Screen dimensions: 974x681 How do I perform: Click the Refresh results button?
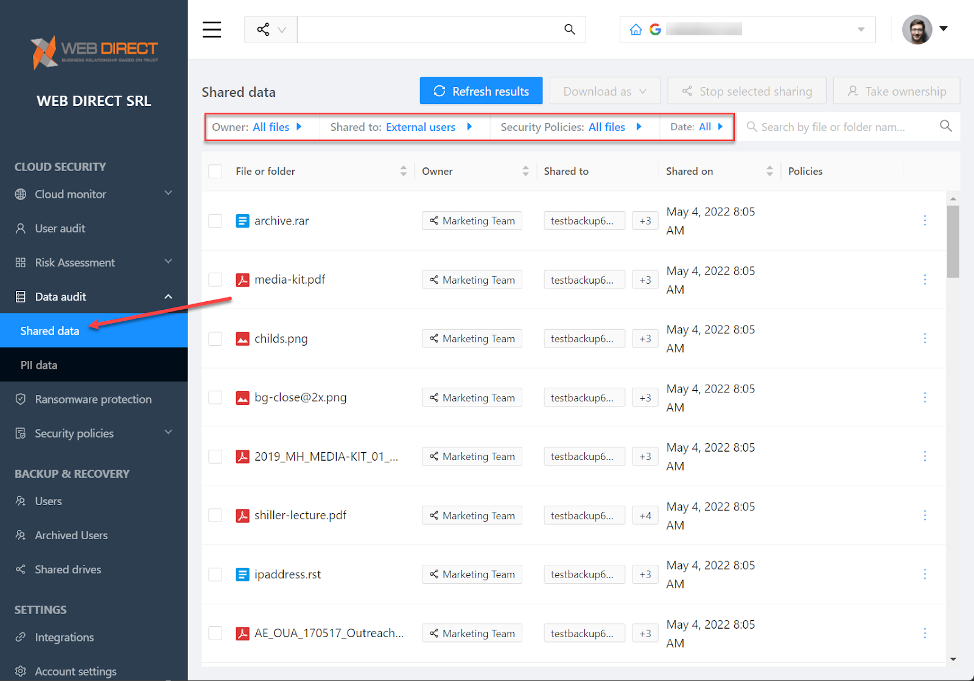coord(481,91)
